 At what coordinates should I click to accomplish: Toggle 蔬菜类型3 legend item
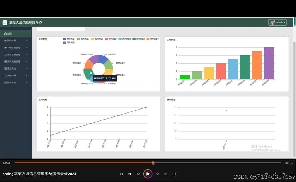(x=97, y=39)
